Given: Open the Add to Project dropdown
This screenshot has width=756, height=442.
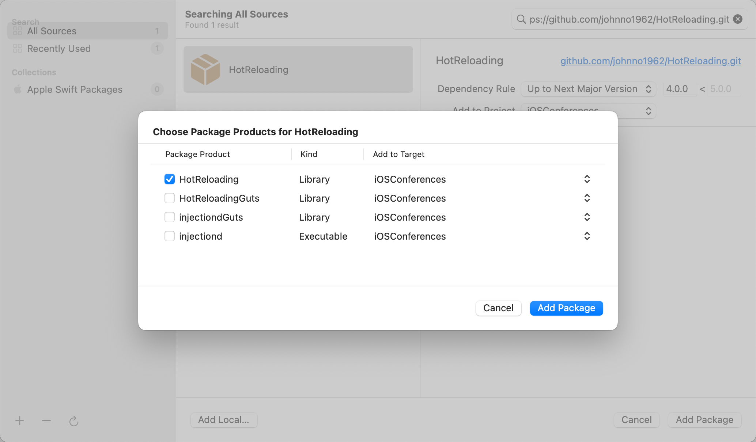Looking at the screenshot, I should [589, 111].
